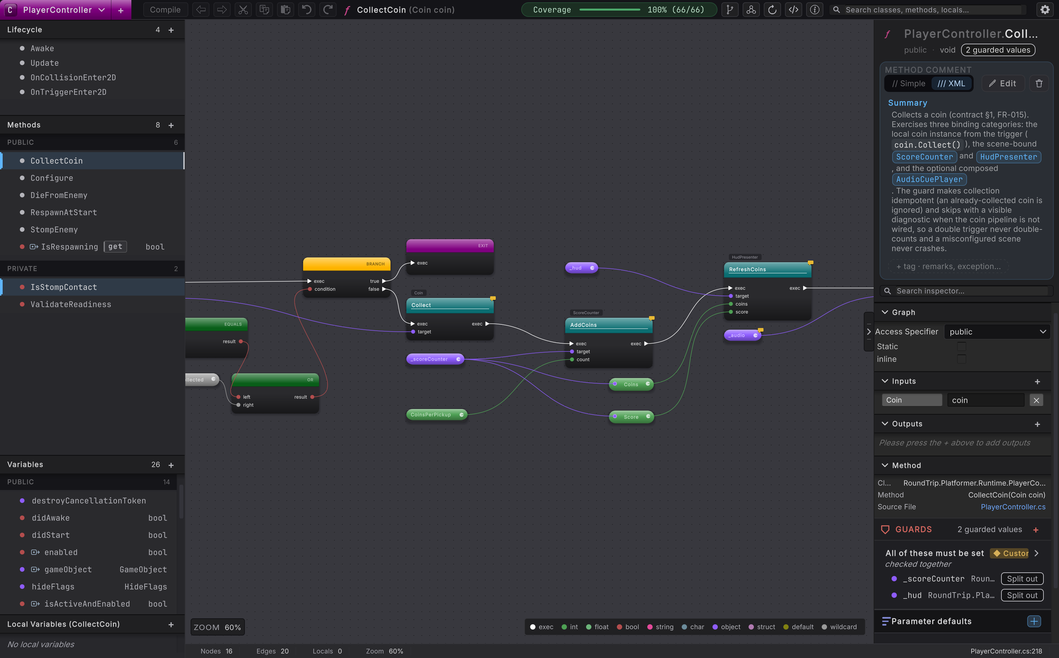Show generated source code icon
This screenshot has height=658, width=1059.
(x=793, y=10)
